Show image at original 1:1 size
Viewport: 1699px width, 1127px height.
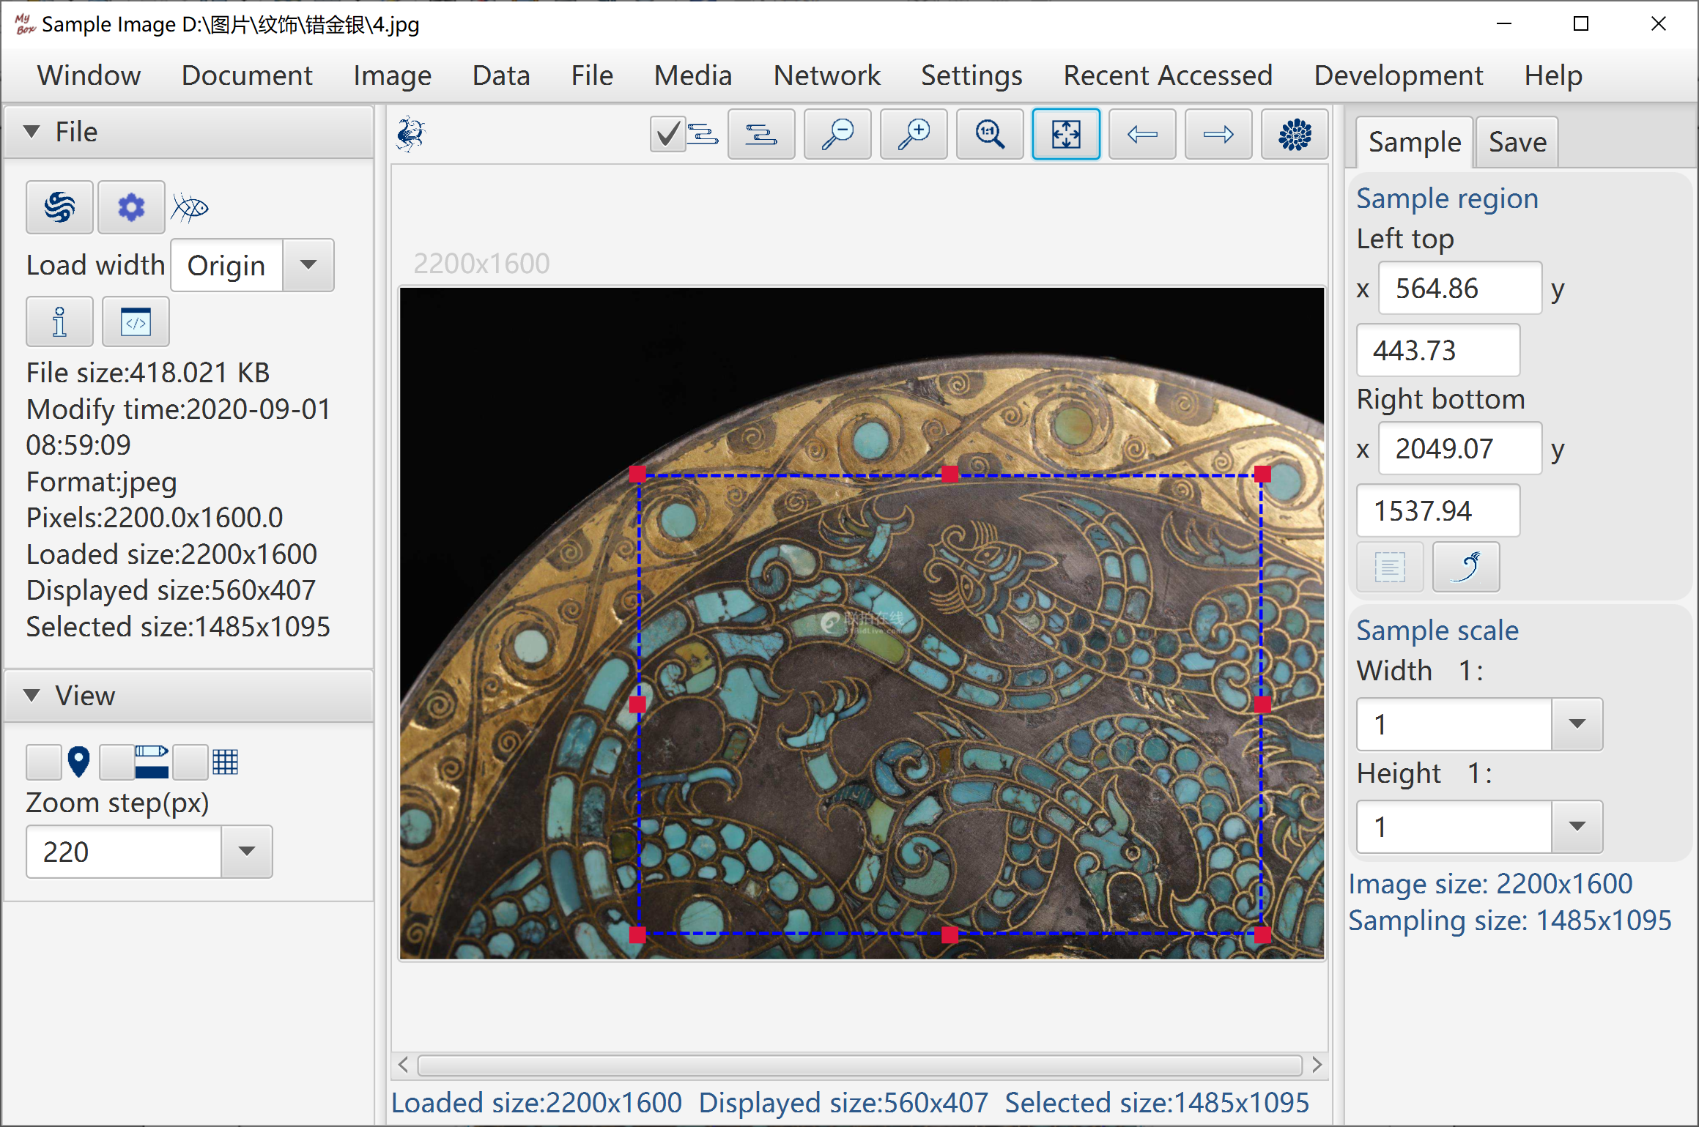(990, 135)
